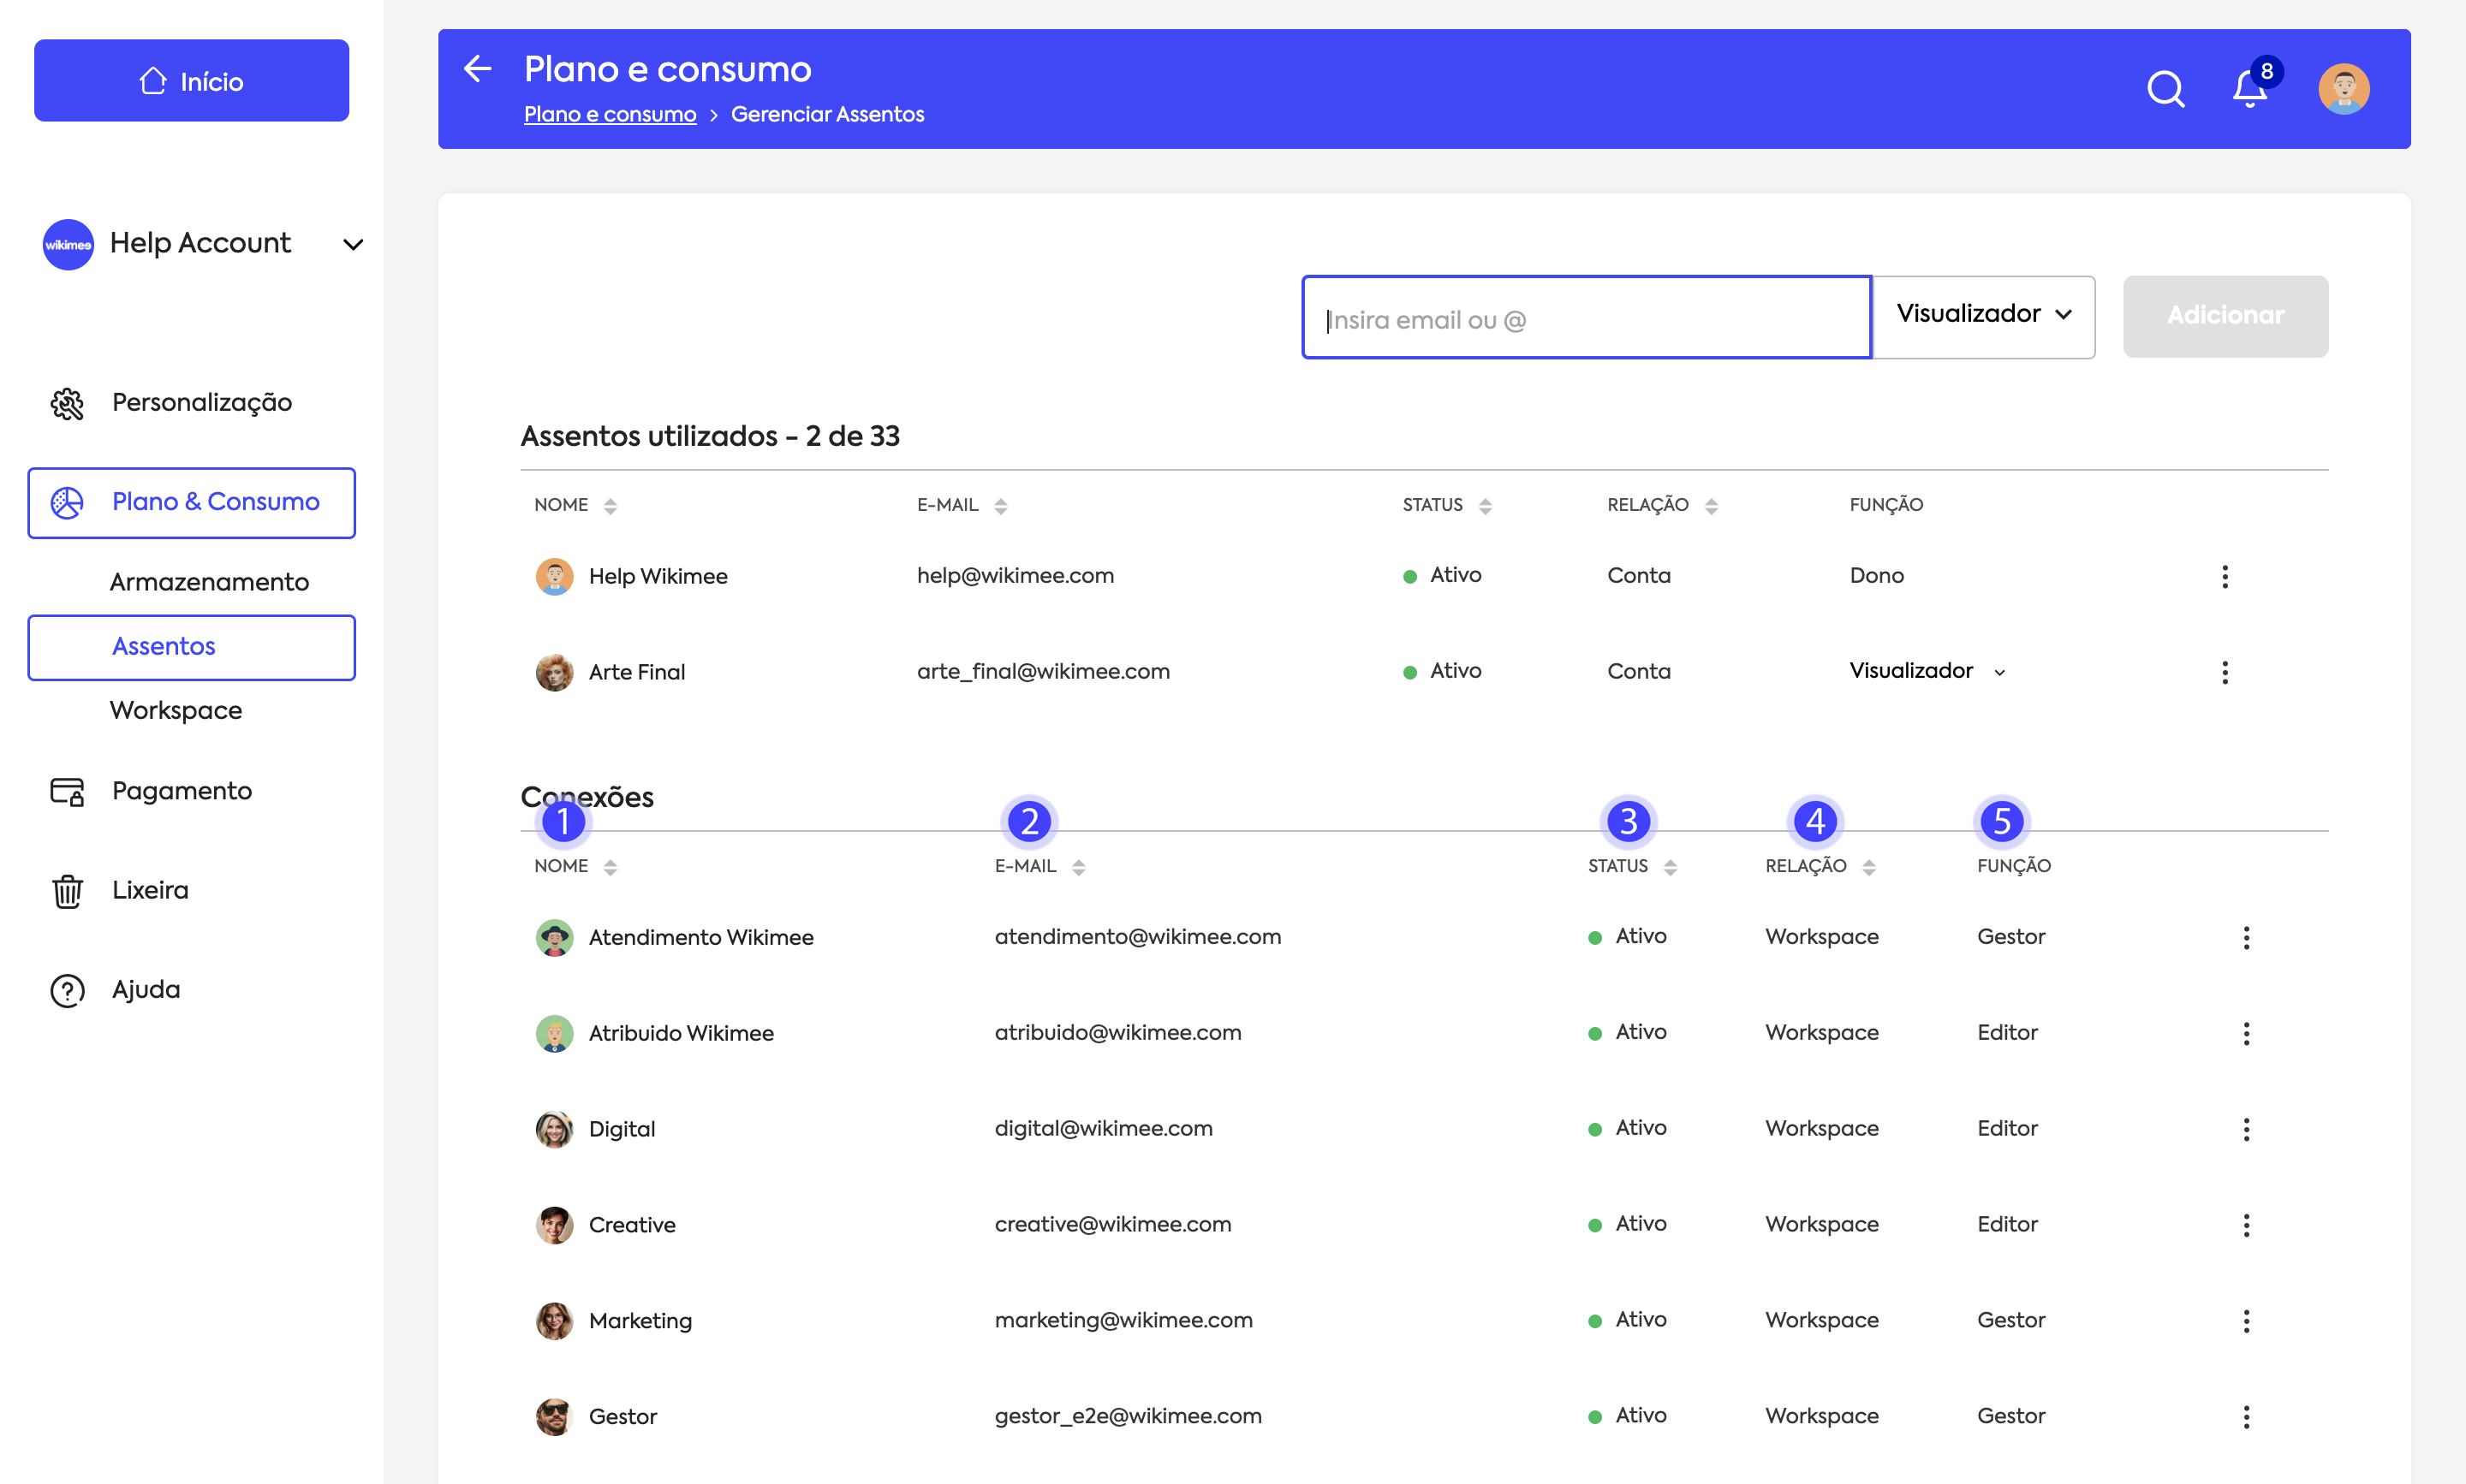The width and height of the screenshot is (2466, 1484).
Task: Open the Lixeira trash icon
Action: (67, 890)
